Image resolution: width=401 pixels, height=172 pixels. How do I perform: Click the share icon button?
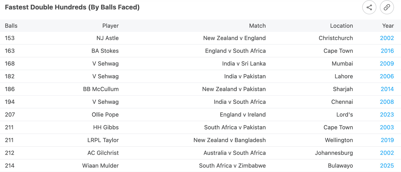(369, 7)
